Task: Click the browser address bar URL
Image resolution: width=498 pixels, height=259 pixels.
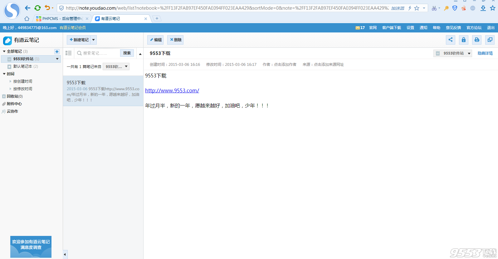Action: pos(227,8)
